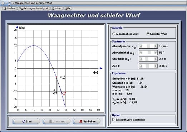Click the circular arrow icon on Start button
Image resolution: width=187 pixels, height=132 pixels.
click(24, 121)
